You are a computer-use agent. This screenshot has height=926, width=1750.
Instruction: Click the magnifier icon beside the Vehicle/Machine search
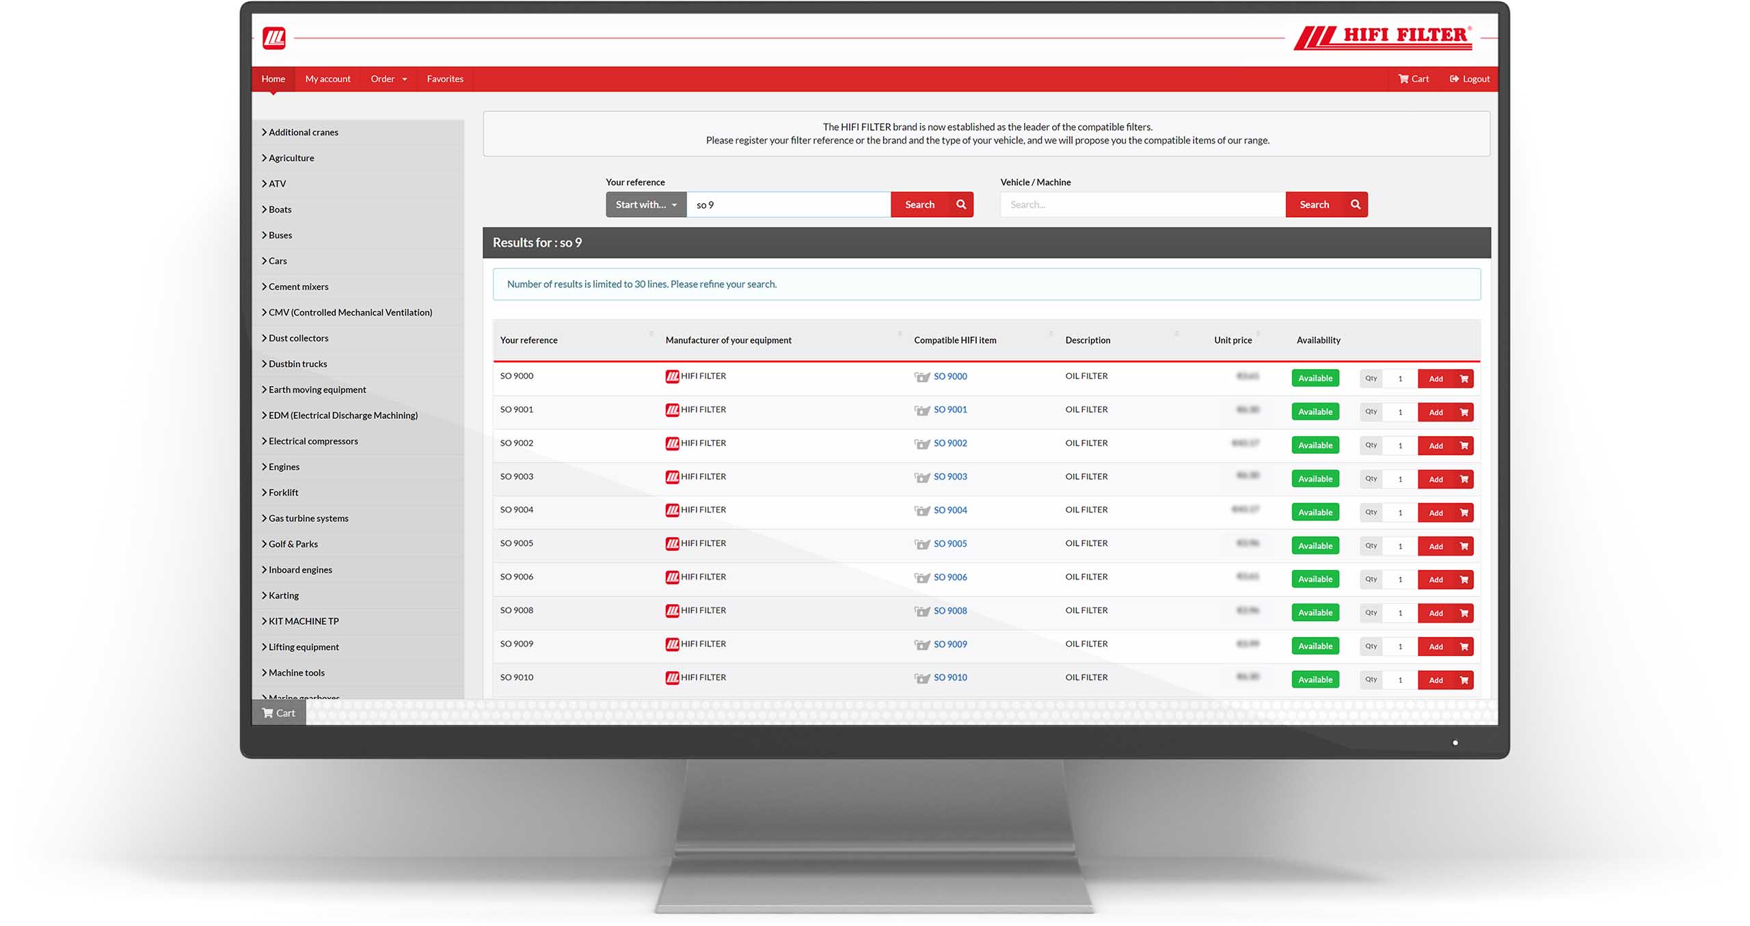point(1355,204)
